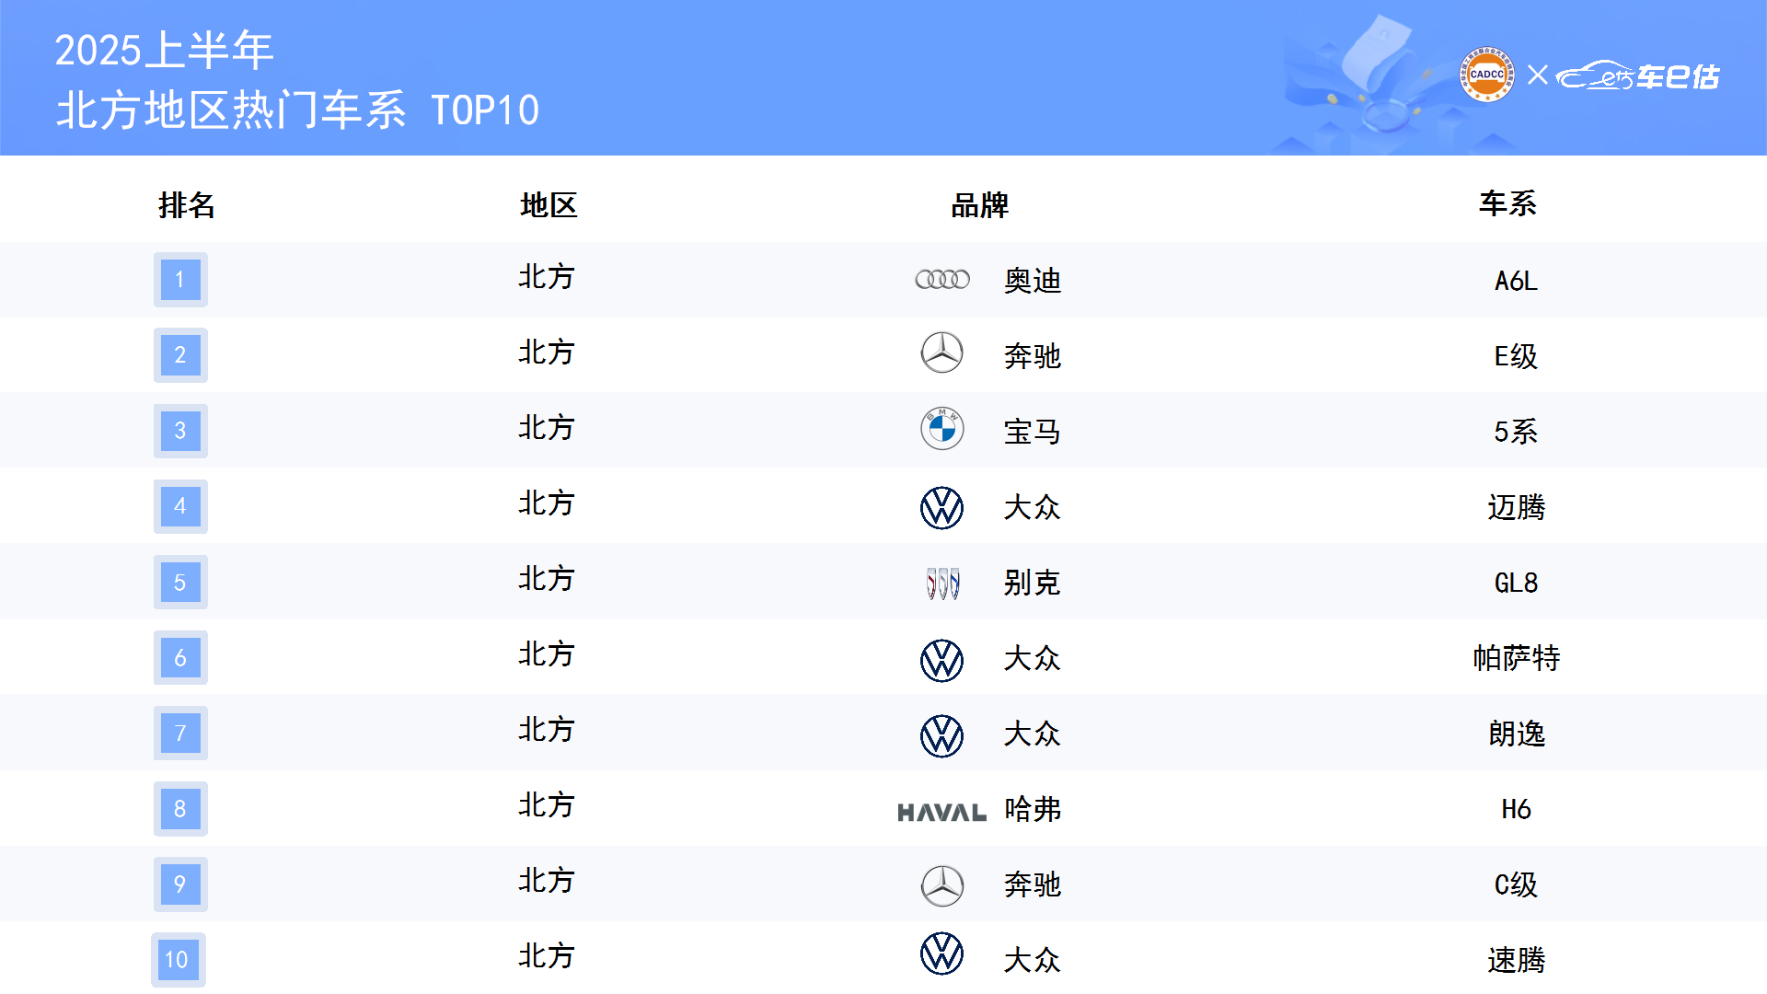The width and height of the screenshot is (1767, 994).
Task: Click the series cell C级
Action: point(1516,884)
